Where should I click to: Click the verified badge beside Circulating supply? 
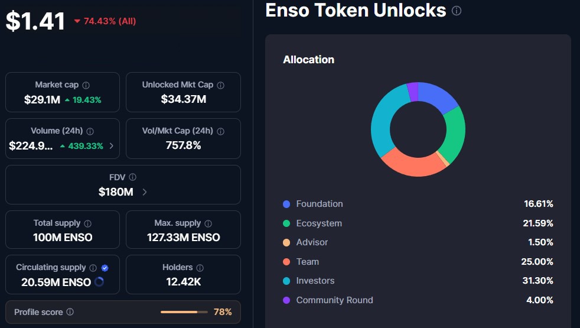[x=105, y=268]
